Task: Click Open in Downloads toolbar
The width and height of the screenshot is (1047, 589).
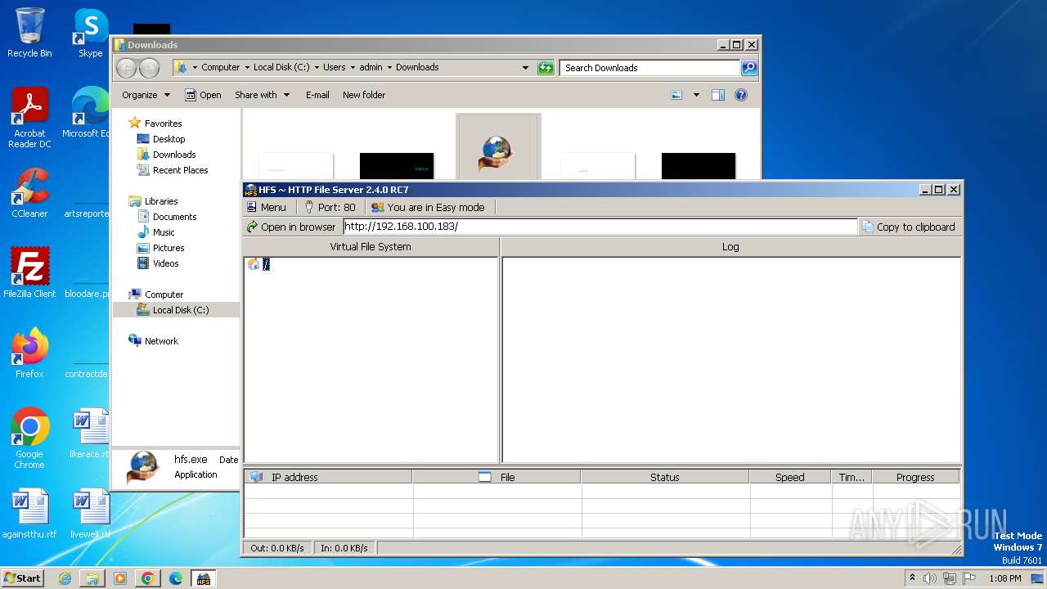Action: tap(203, 95)
